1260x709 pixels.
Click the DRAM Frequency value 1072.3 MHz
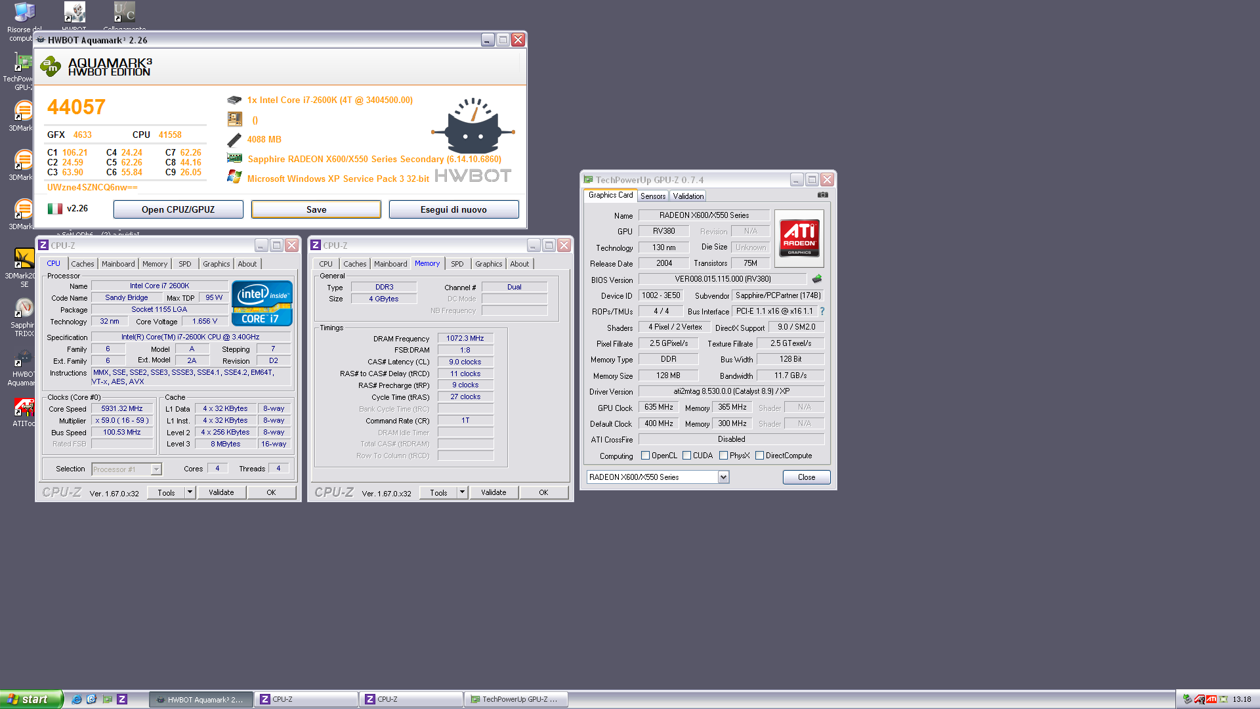pyautogui.click(x=465, y=339)
